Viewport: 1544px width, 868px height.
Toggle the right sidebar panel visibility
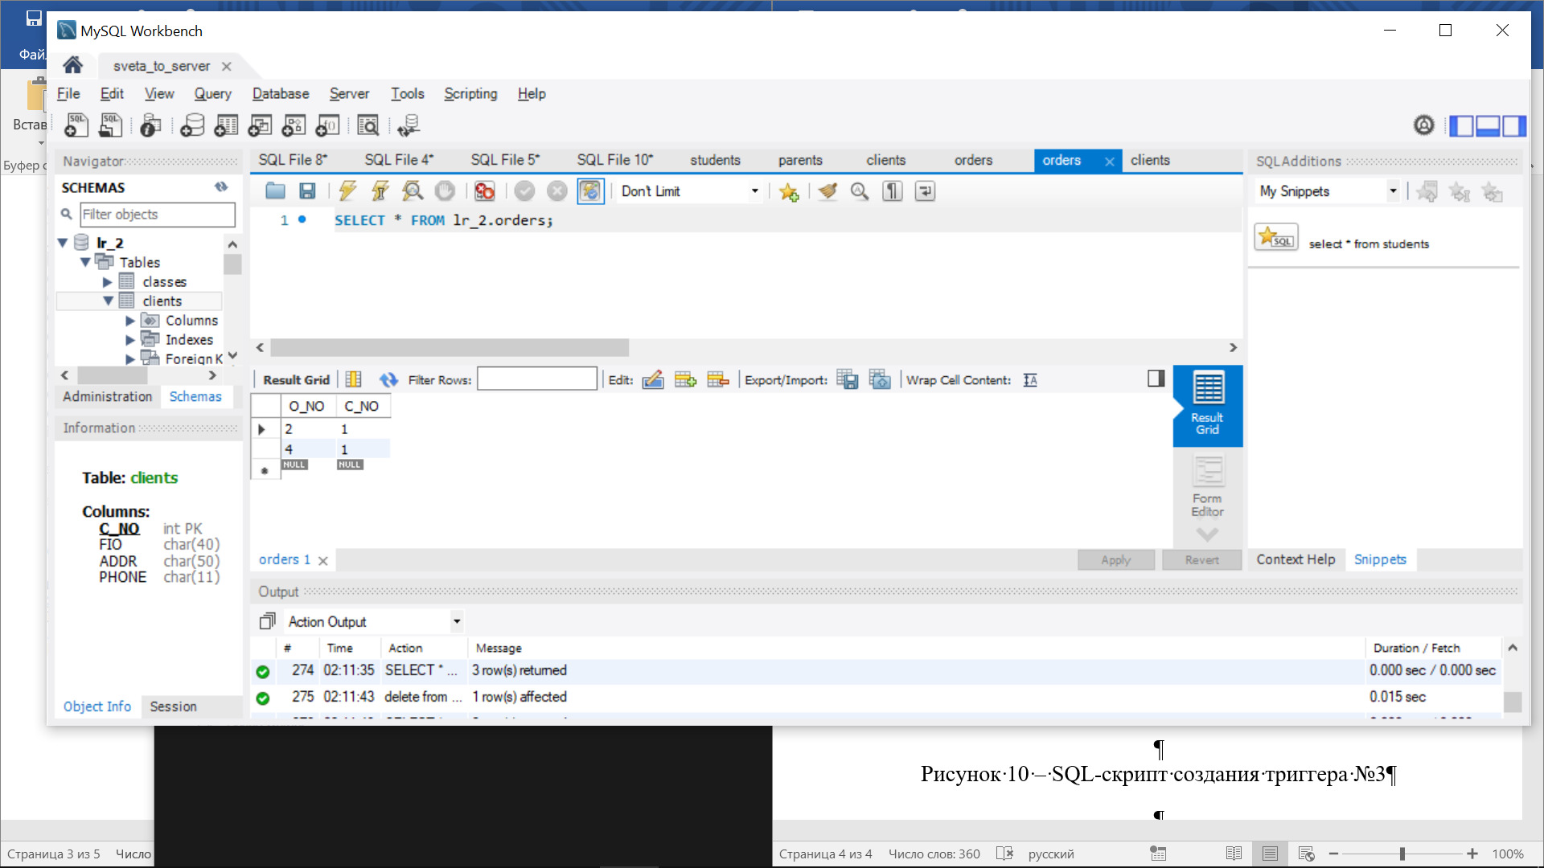[1513, 126]
